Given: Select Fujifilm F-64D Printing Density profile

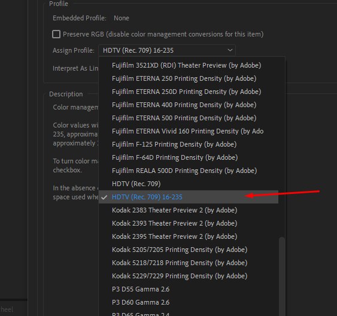Looking at the screenshot, I should coord(189,157).
